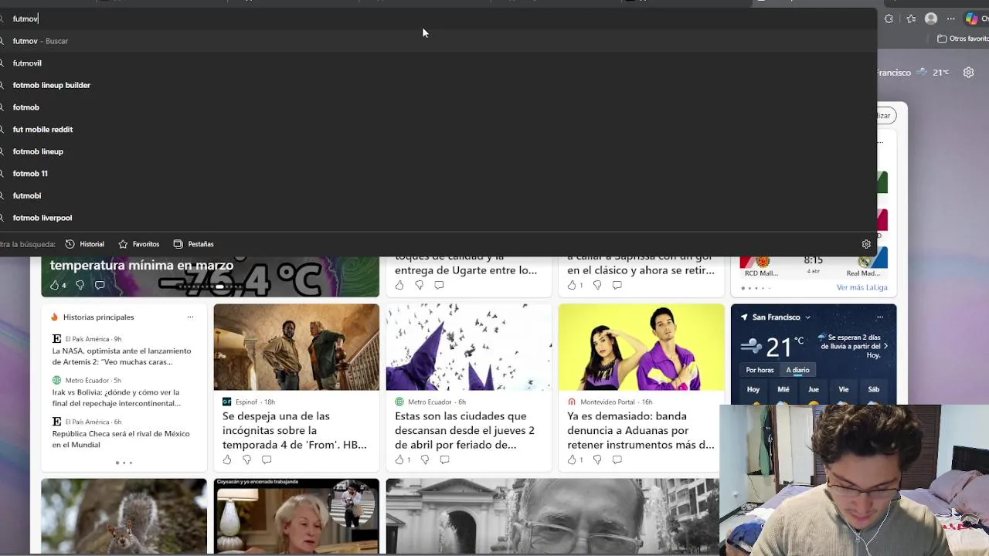Dislike the "ciudades que descansan" article
989x556 pixels.
coord(425,459)
